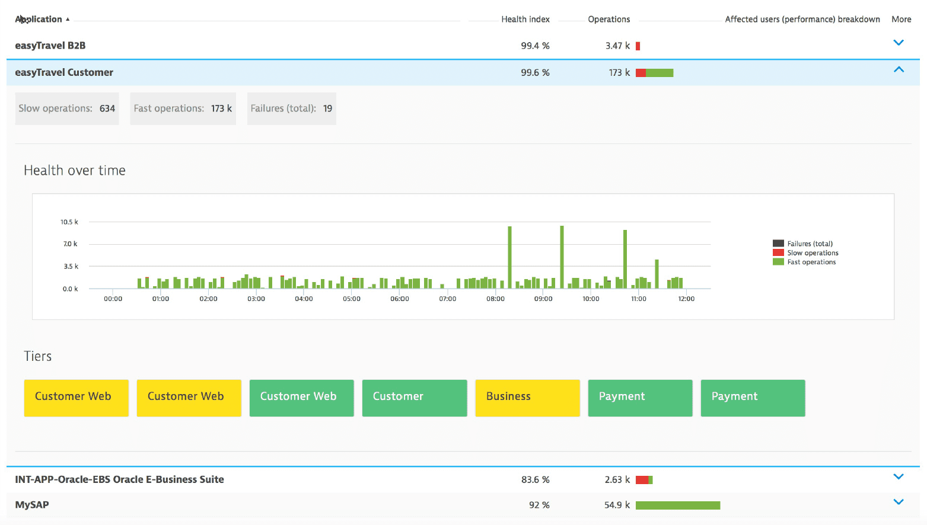Expand the MySAP row chevron
Image resolution: width=927 pixels, height=525 pixels.
click(899, 502)
